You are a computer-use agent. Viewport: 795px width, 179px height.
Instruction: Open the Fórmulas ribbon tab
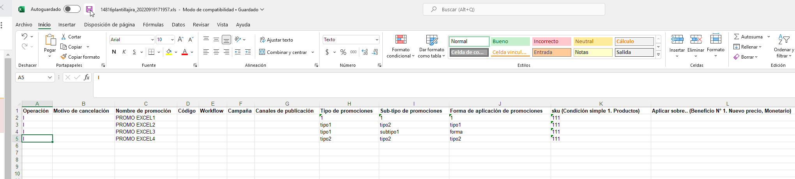coord(153,24)
